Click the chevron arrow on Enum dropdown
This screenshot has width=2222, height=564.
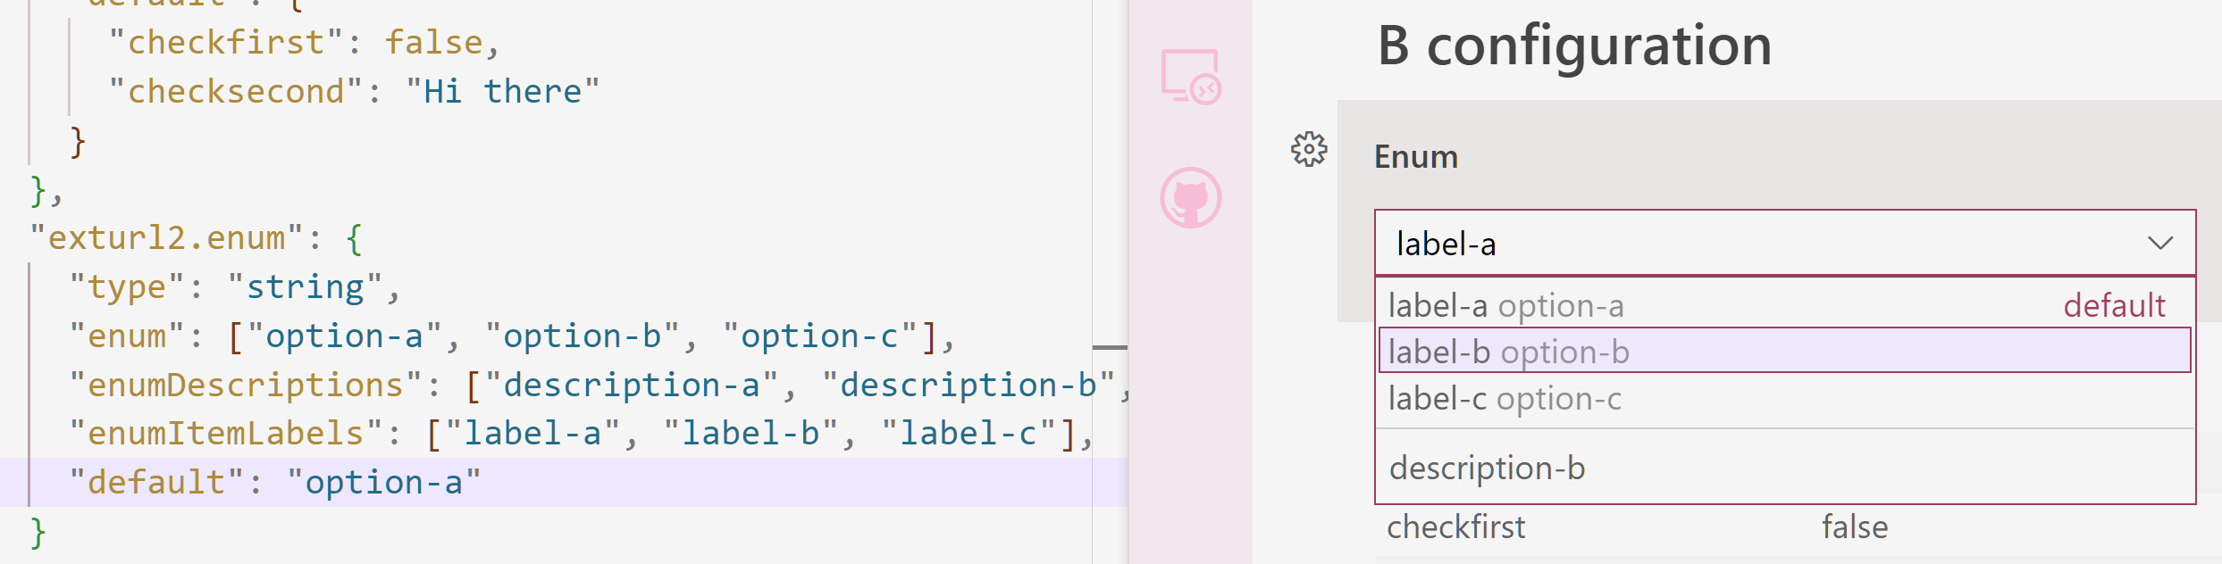[x=2159, y=244]
